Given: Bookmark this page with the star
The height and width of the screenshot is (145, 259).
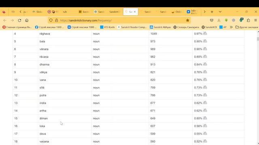Looking at the screenshot, I should click(187, 20).
